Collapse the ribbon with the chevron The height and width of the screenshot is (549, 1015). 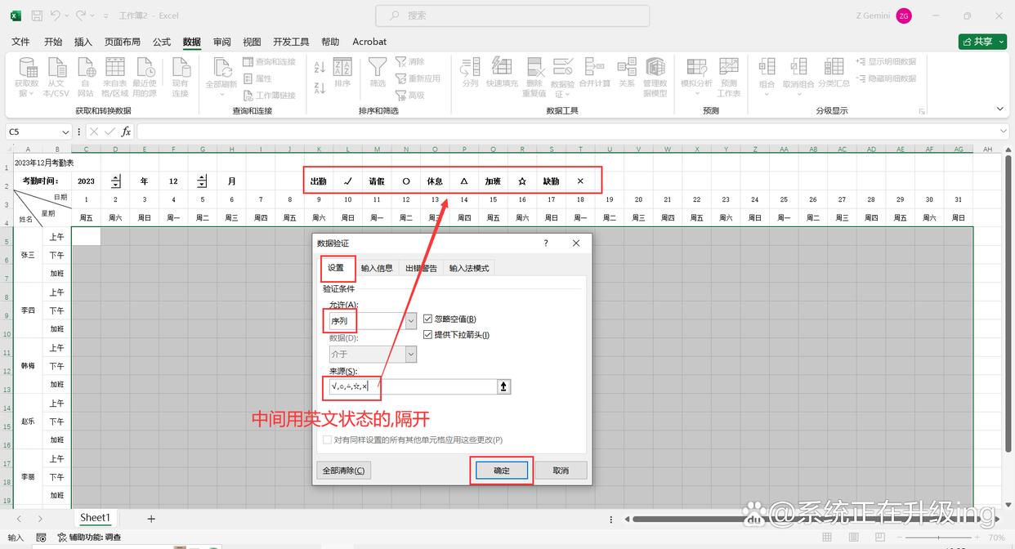(1000, 109)
